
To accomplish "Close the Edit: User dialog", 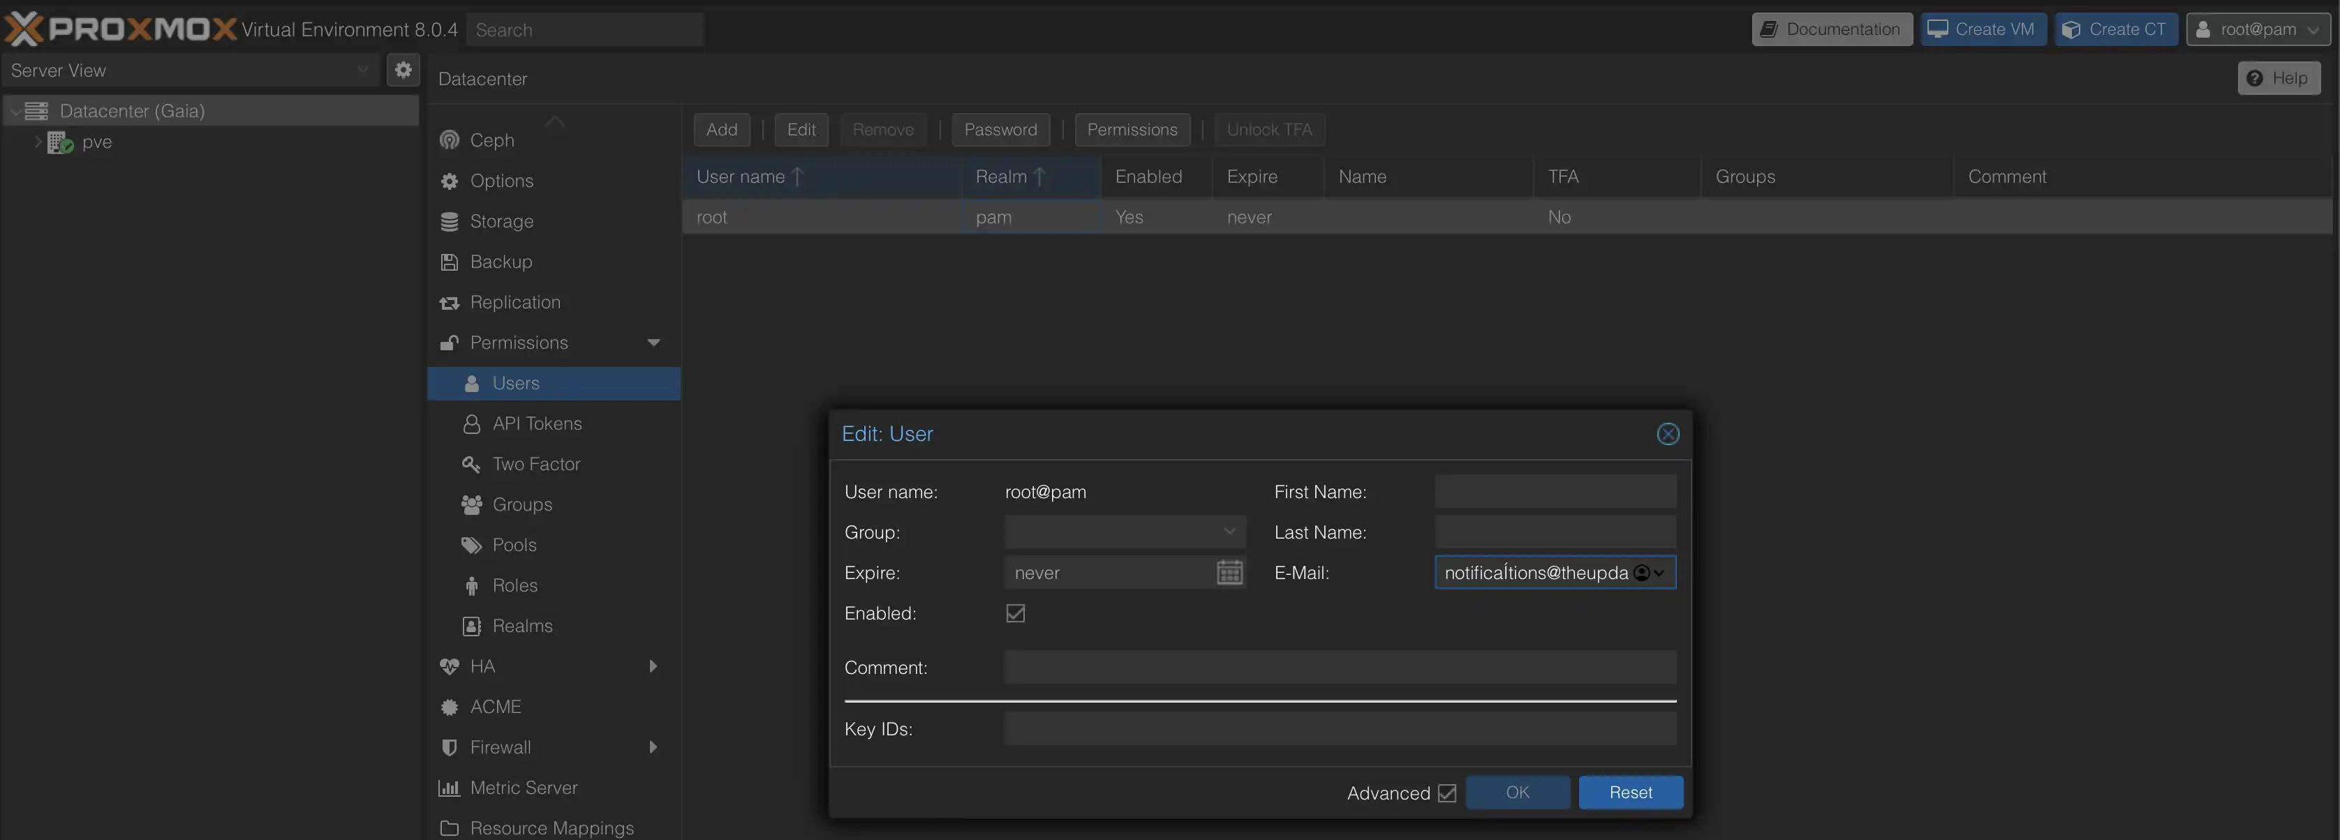I will coord(1668,434).
